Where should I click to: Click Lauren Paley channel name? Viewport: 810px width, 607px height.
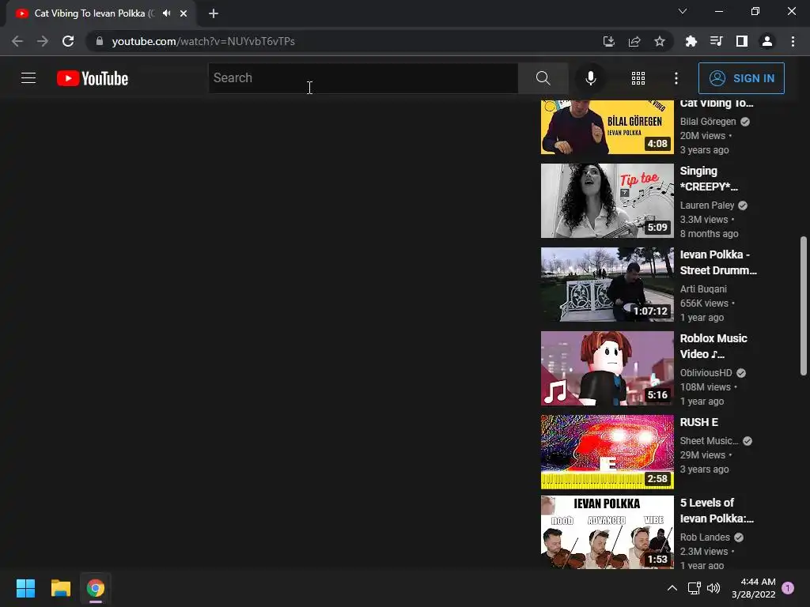(x=707, y=205)
